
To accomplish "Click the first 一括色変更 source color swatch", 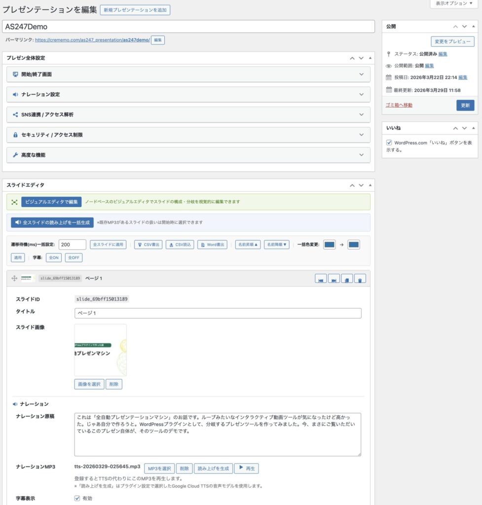I will click(330, 245).
